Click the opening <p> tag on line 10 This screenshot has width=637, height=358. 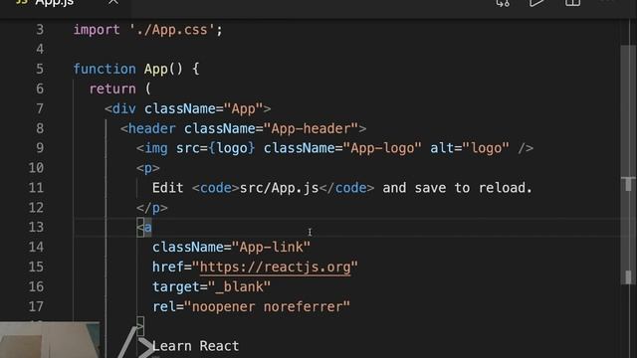coord(148,168)
